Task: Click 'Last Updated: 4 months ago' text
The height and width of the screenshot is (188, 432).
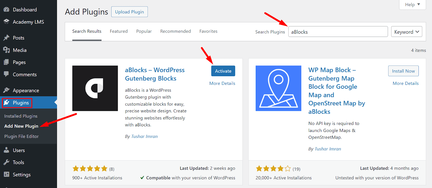Action: 389,168
